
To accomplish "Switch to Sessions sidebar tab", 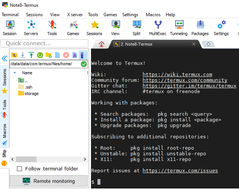I will [x=5, y=77].
